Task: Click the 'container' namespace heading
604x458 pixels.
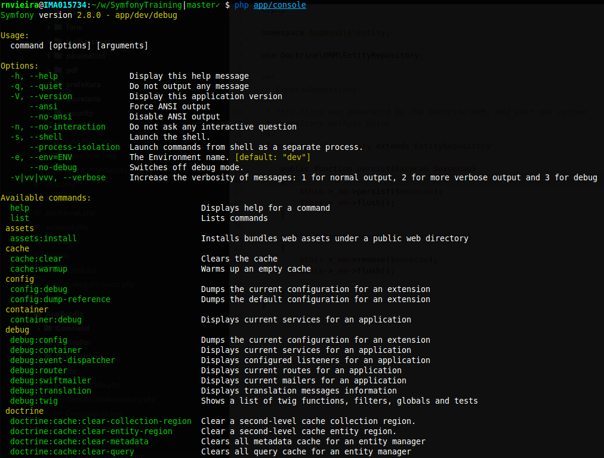Action: tap(27, 309)
